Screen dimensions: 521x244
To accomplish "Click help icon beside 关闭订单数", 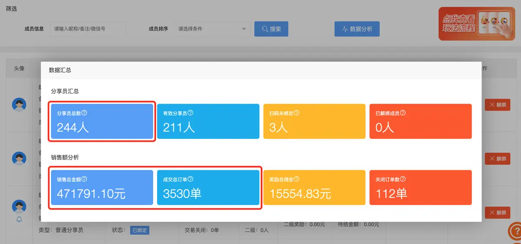I will 402,179.
